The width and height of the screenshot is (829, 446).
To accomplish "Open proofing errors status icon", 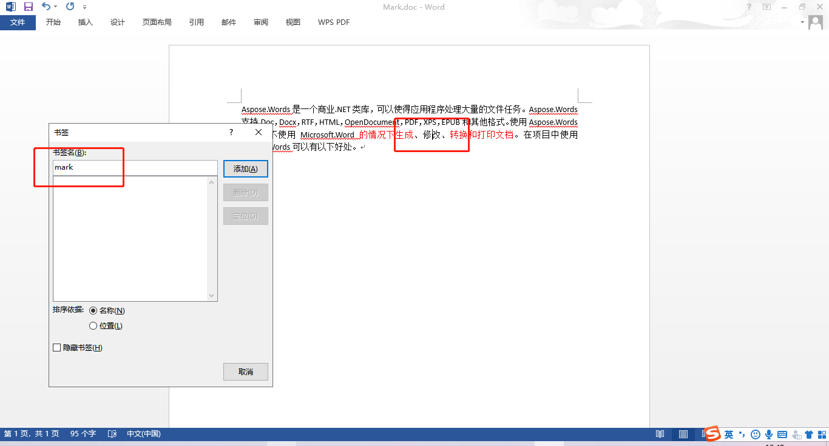I will [112, 434].
